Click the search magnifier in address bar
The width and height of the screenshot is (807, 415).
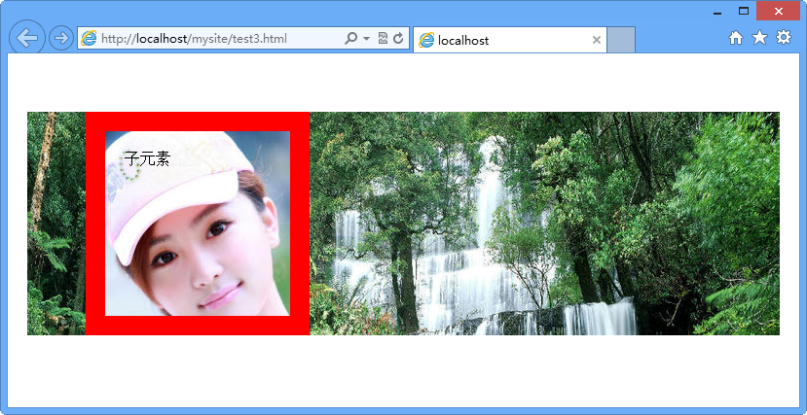351,39
